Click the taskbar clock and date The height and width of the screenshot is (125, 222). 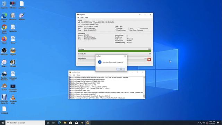point(212,123)
